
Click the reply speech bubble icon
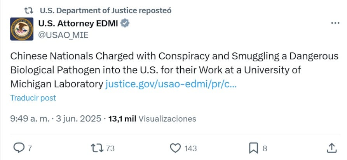click(x=19, y=148)
